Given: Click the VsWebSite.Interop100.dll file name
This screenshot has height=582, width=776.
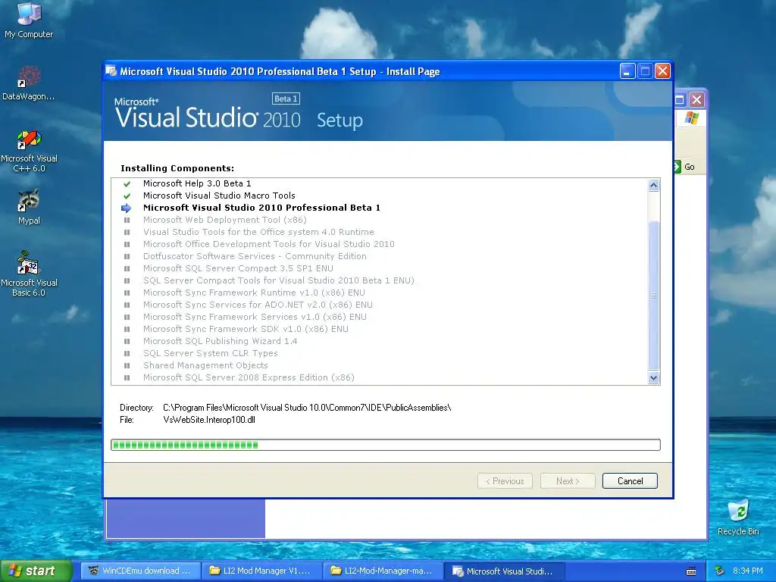Looking at the screenshot, I should pos(209,420).
